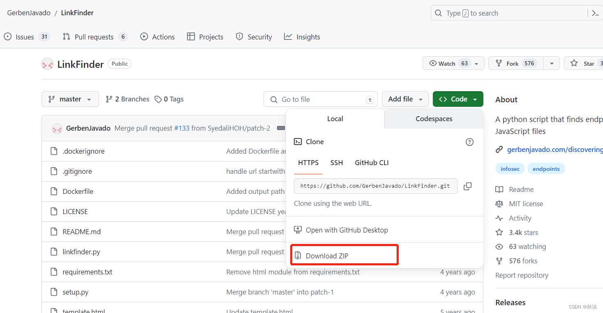Open 'Remove html module from requirements.txt' commit
Screen dimensions: 603x313
point(293,272)
